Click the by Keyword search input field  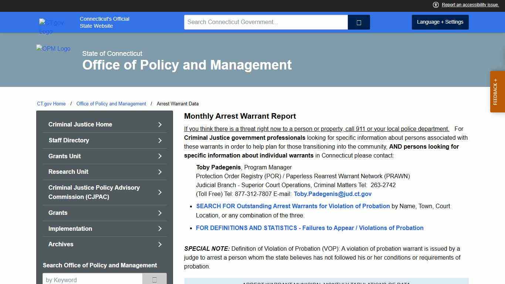[x=92, y=279]
